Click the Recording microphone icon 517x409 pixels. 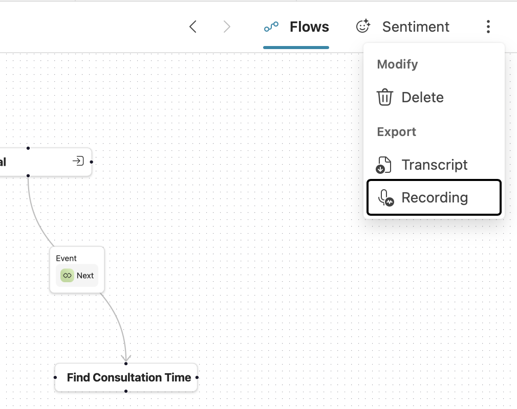tap(385, 198)
